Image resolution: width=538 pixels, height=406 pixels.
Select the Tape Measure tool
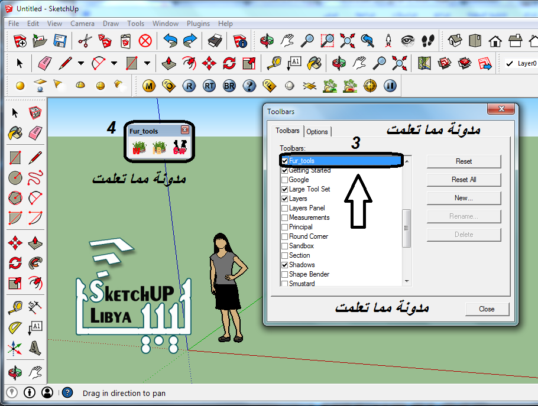pyautogui.click(x=15, y=308)
